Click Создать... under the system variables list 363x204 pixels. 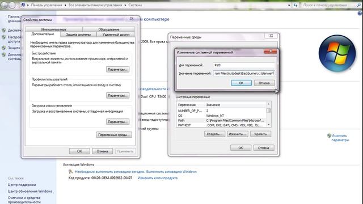click(x=214, y=134)
